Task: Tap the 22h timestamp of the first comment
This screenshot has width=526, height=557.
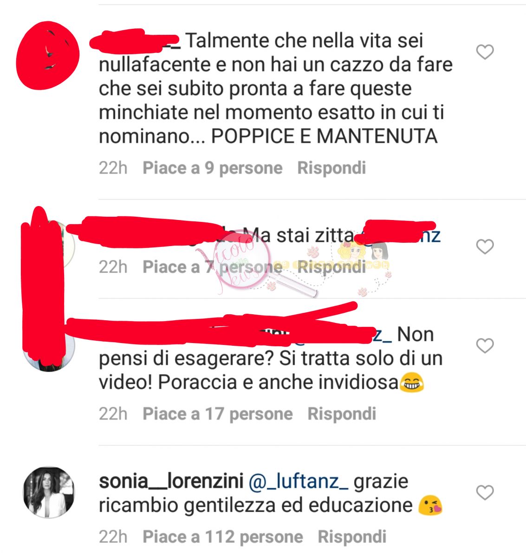Action: [113, 168]
